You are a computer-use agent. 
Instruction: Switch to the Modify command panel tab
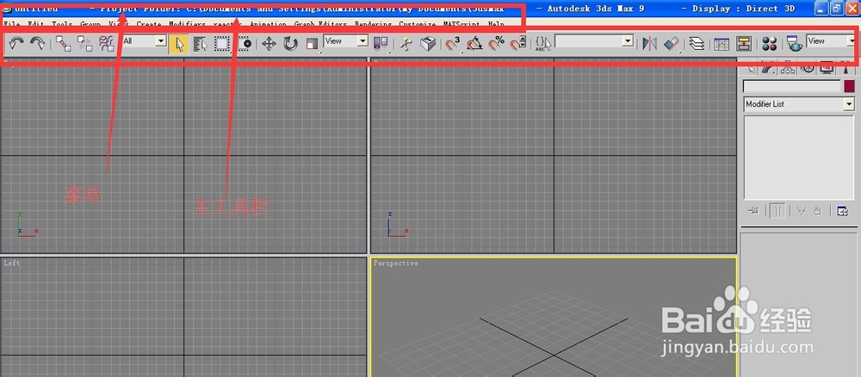pyautogui.click(x=769, y=69)
